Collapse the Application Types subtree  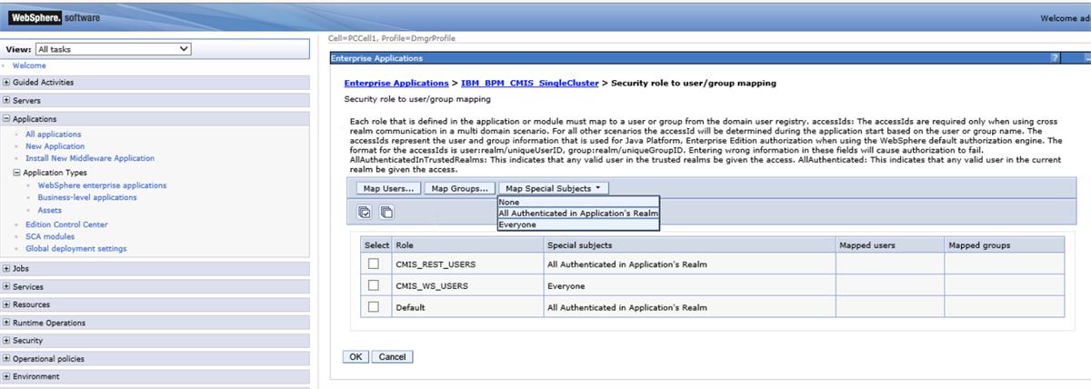(16, 173)
